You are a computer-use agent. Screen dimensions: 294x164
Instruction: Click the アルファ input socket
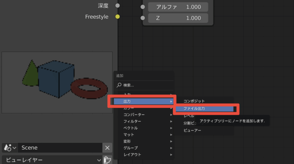click(143, 7)
